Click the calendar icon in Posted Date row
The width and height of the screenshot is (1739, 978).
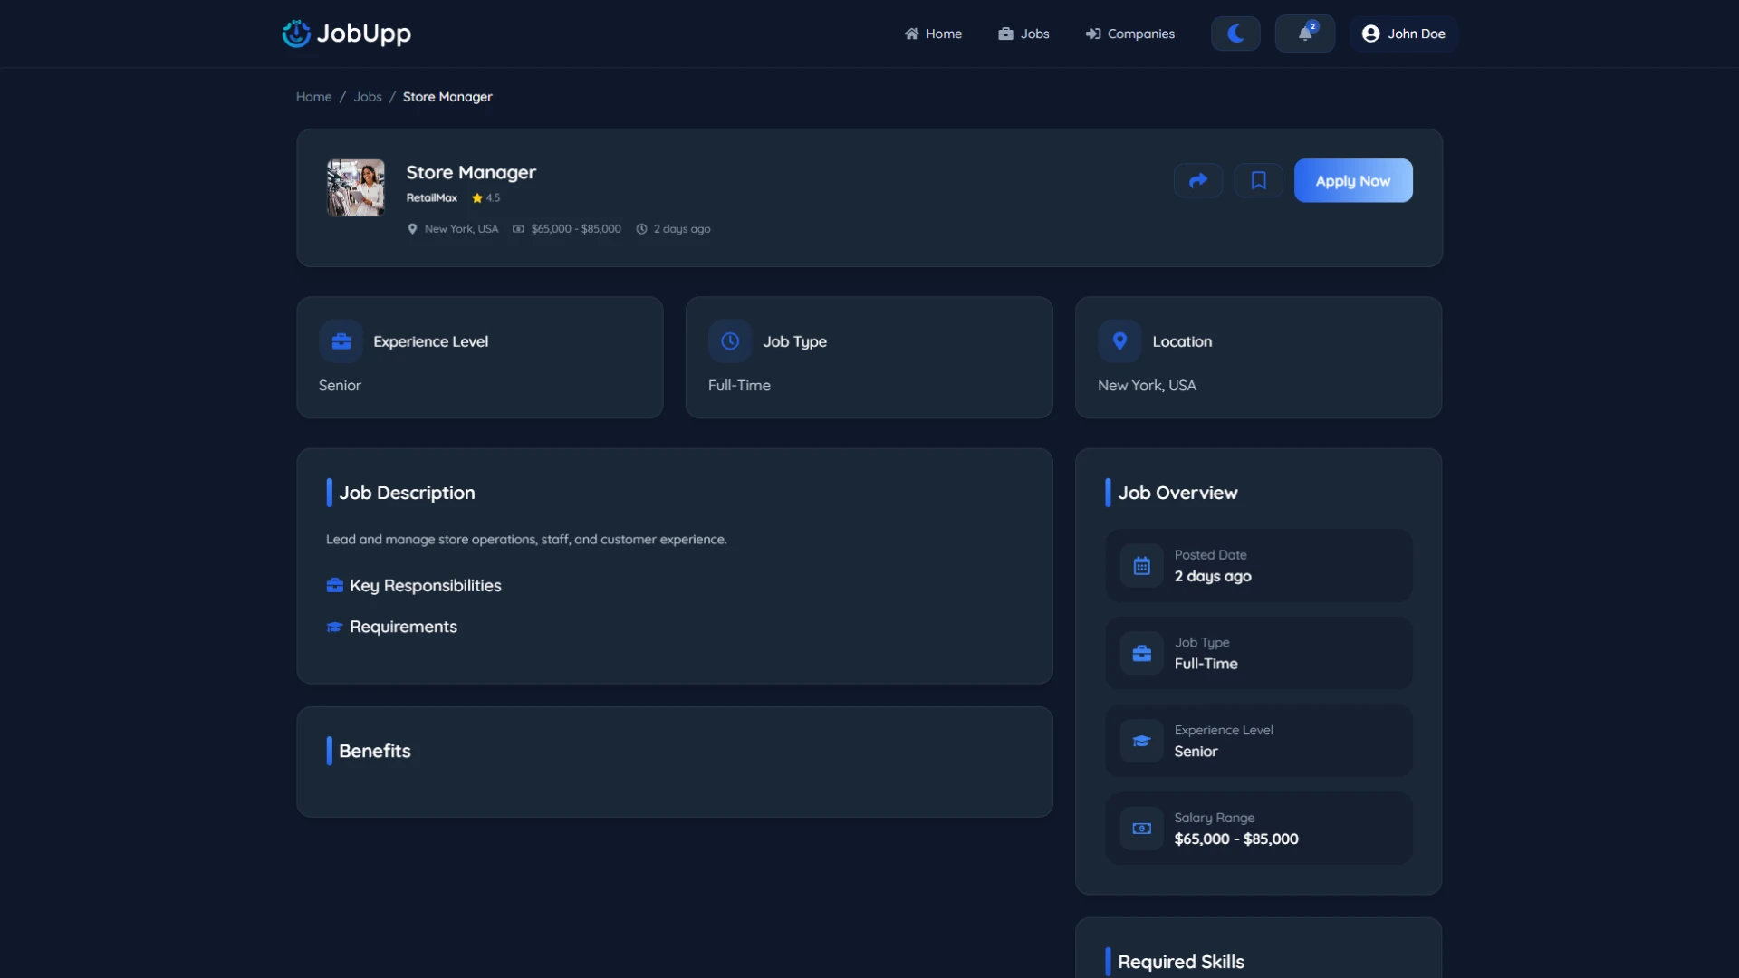point(1141,566)
